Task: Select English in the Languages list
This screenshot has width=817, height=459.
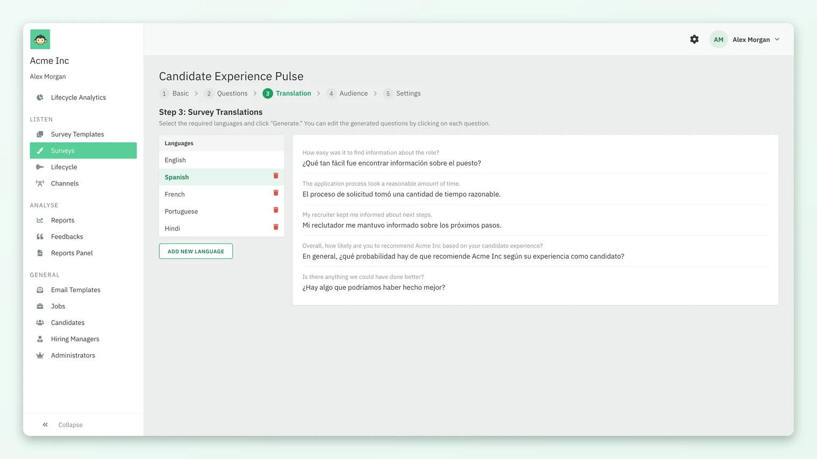Action: click(x=221, y=160)
